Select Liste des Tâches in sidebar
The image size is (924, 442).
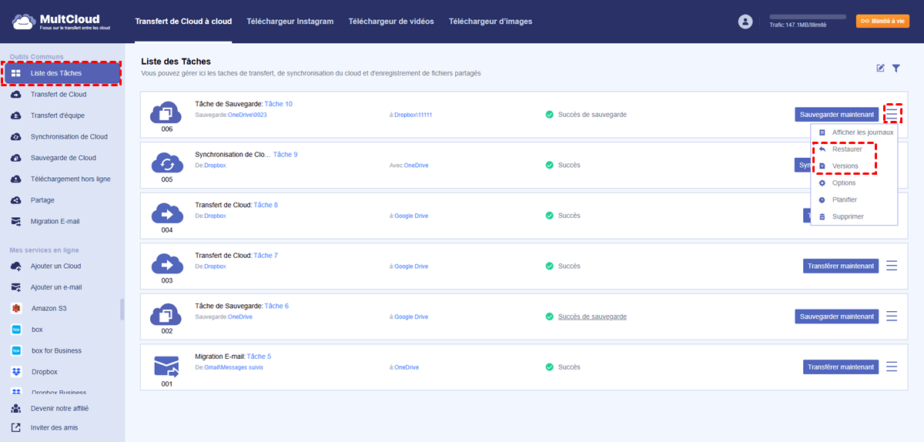[62, 73]
